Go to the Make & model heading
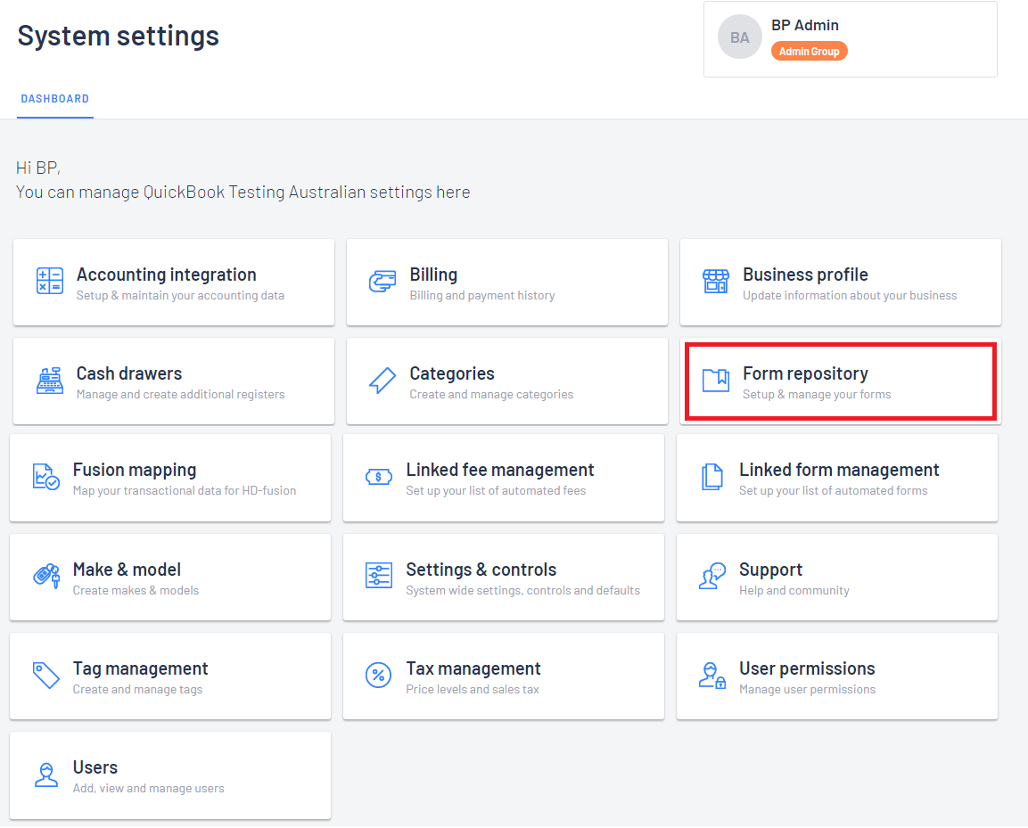The image size is (1028, 828). pyautogui.click(x=127, y=570)
